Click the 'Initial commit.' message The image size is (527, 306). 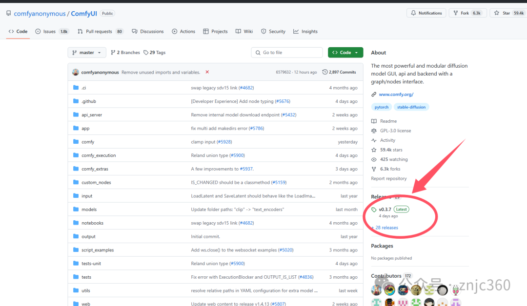[205, 236]
